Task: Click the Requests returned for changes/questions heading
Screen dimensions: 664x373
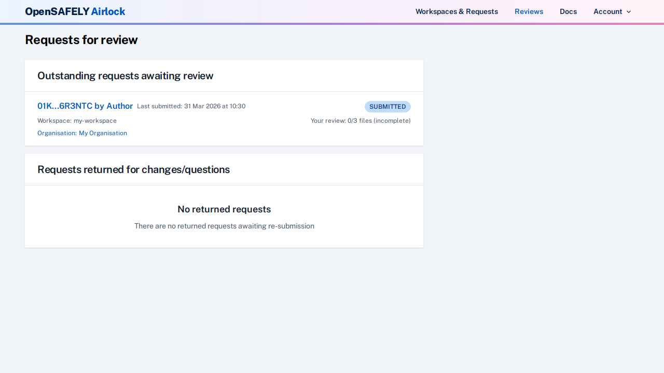Action: (x=133, y=169)
